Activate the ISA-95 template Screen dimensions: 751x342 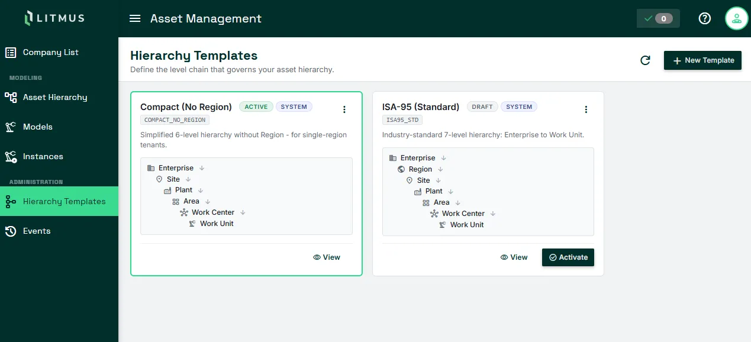568,257
